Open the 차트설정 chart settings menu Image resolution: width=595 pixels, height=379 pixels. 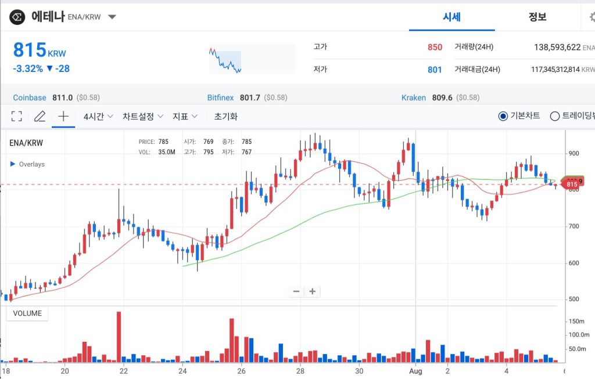click(140, 116)
